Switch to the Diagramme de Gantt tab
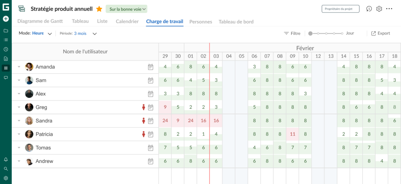401x184 pixels. coord(40,22)
